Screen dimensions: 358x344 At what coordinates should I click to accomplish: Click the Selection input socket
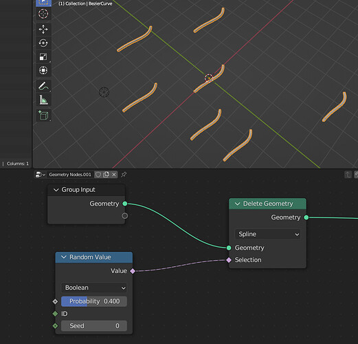pyautogui.click(x=229, y=260)
